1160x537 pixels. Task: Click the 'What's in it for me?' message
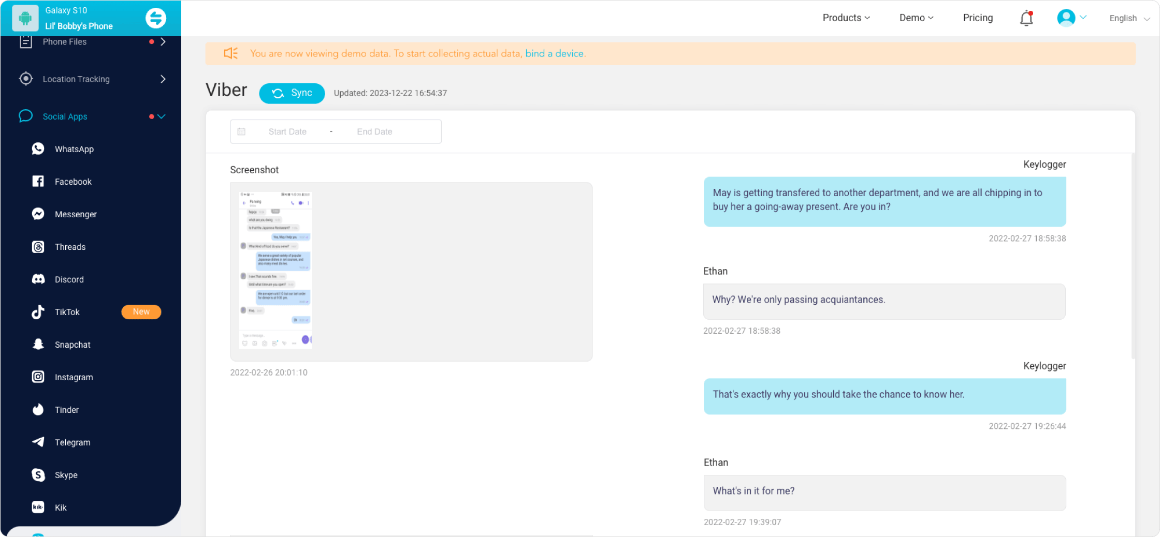click(x=885, y=493)
